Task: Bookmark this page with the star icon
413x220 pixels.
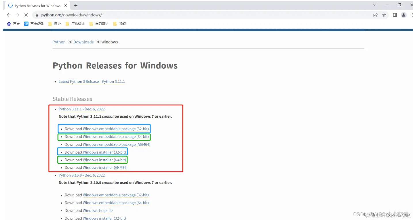Action: tap(384, 15)
